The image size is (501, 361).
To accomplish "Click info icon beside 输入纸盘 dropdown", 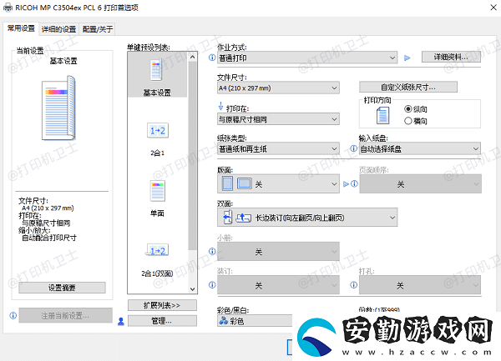I will (354, 148).
